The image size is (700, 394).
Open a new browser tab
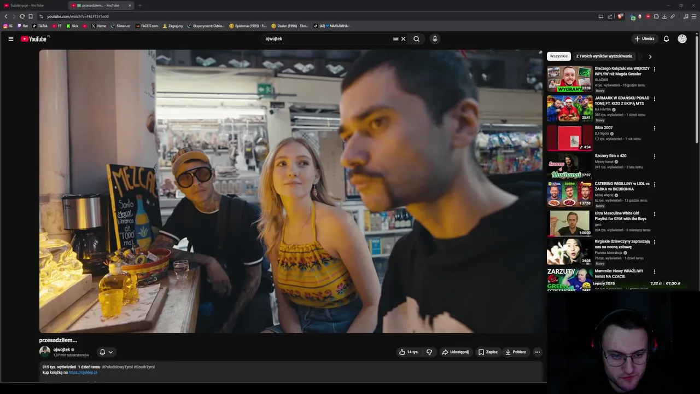(140, 5)
